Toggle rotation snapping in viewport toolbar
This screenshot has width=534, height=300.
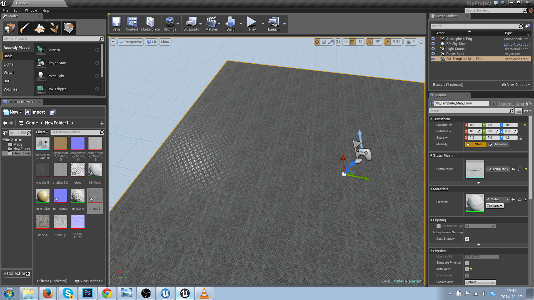(x=369, y=42)
